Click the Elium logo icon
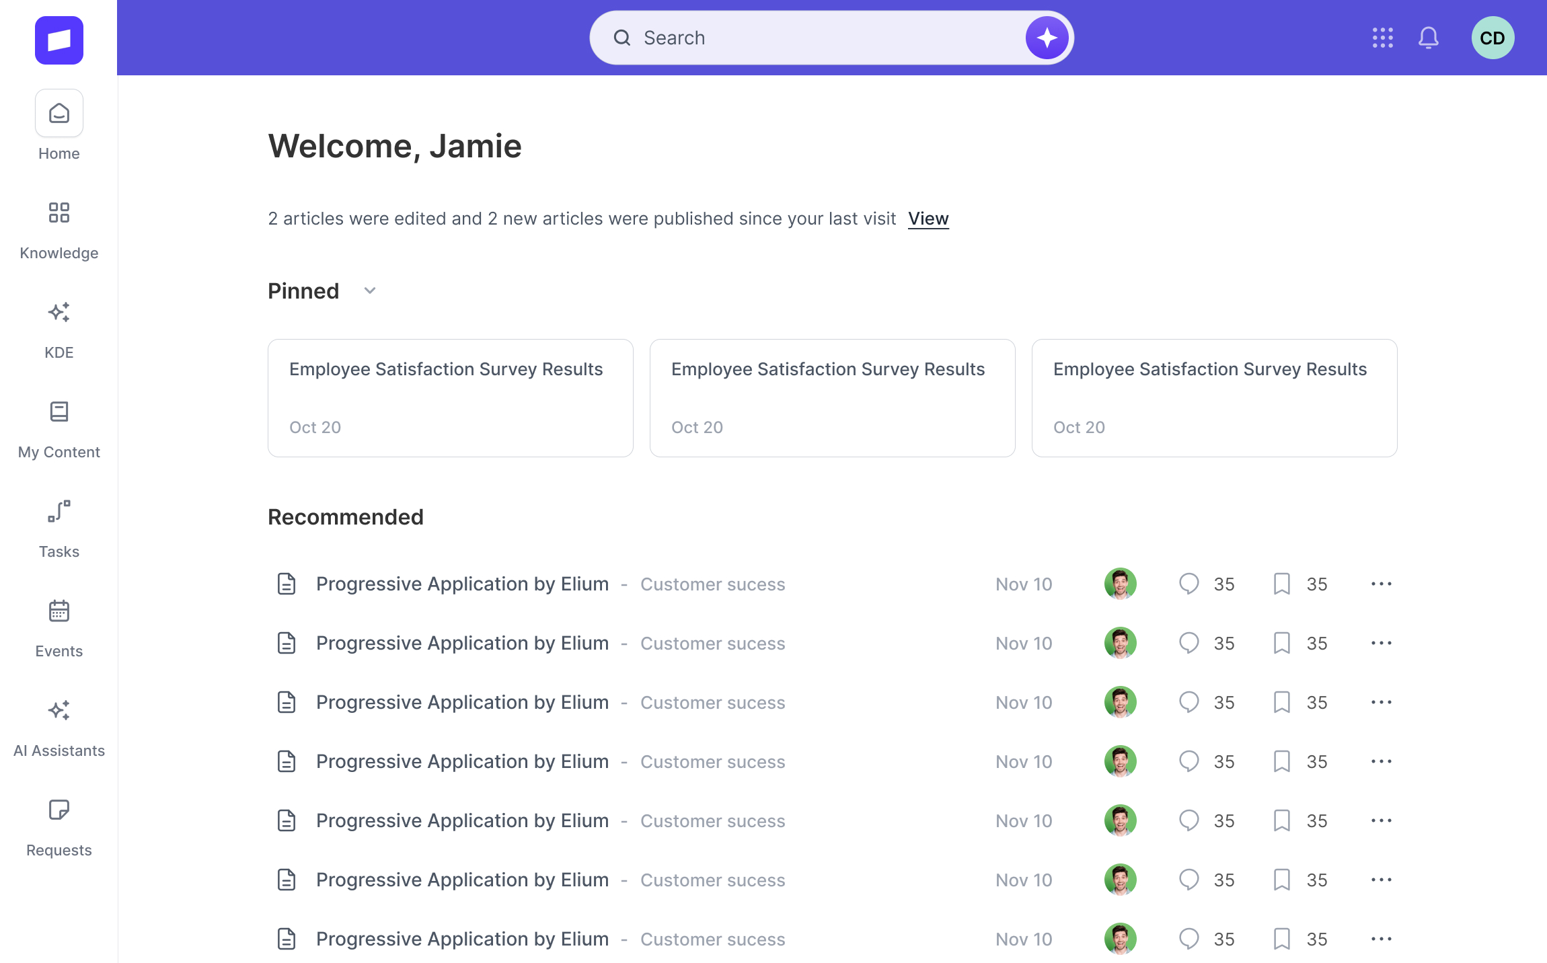Screen dimensions: 1547x963 click(59, 40)
